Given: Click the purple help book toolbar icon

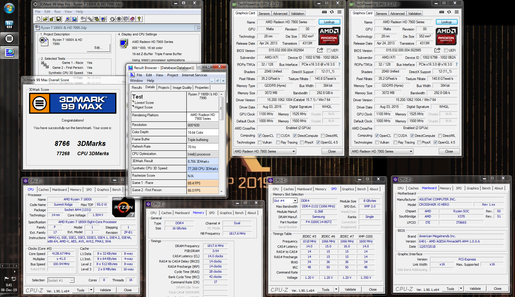Looking at the screenshot, I should click(x=132, y=19).
